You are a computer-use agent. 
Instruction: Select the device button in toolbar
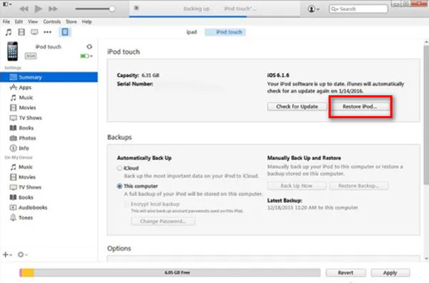click(65, 32)
